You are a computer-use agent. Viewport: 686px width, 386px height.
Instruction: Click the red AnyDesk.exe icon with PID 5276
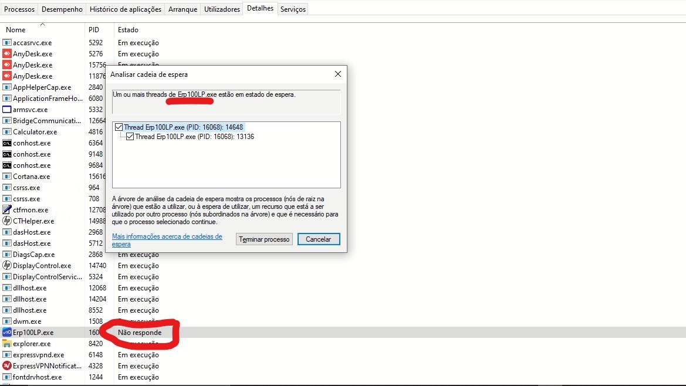7,54
